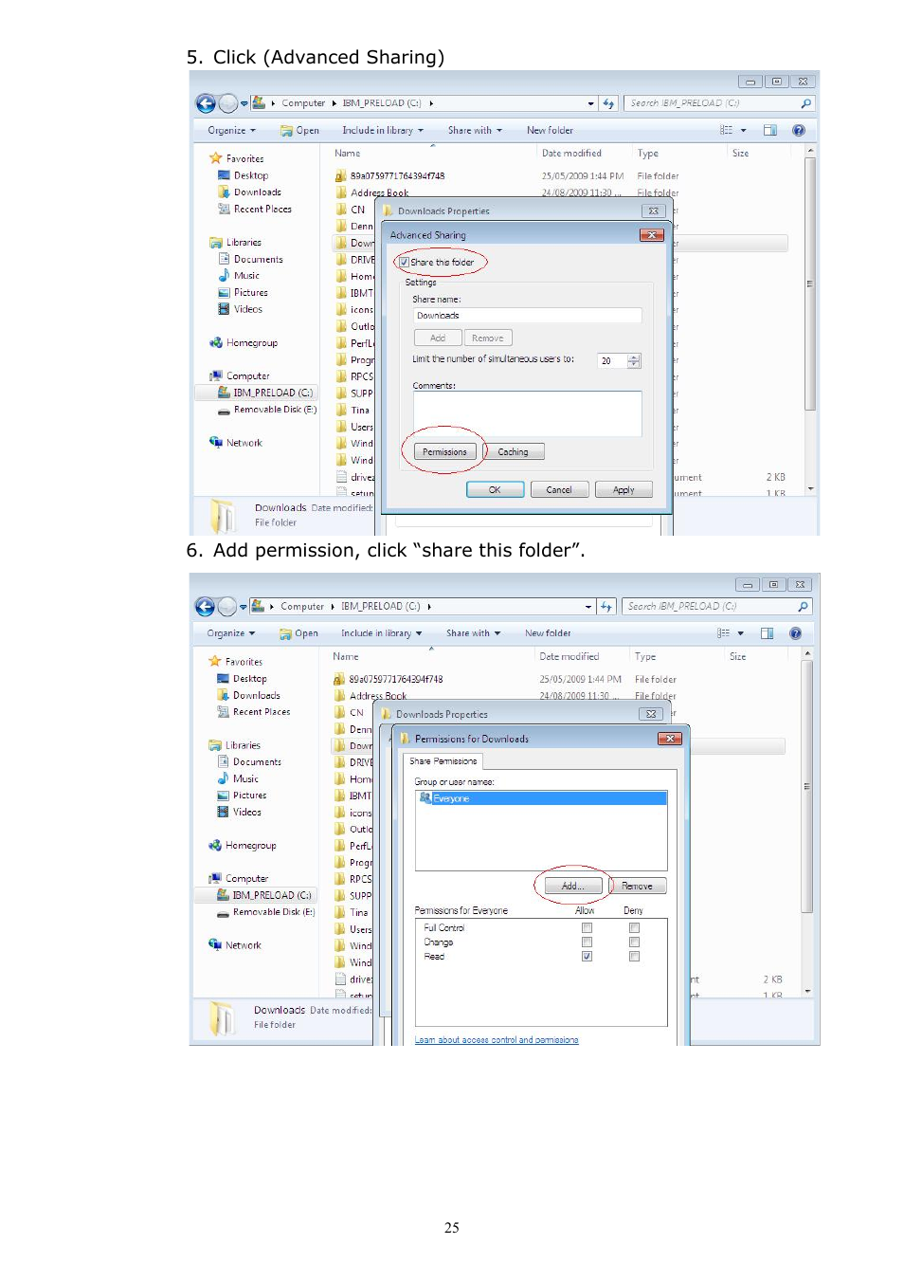Click Back arrow in step 5 Explorer window
Screen dimensions: 904x1281
click(206, 103)
